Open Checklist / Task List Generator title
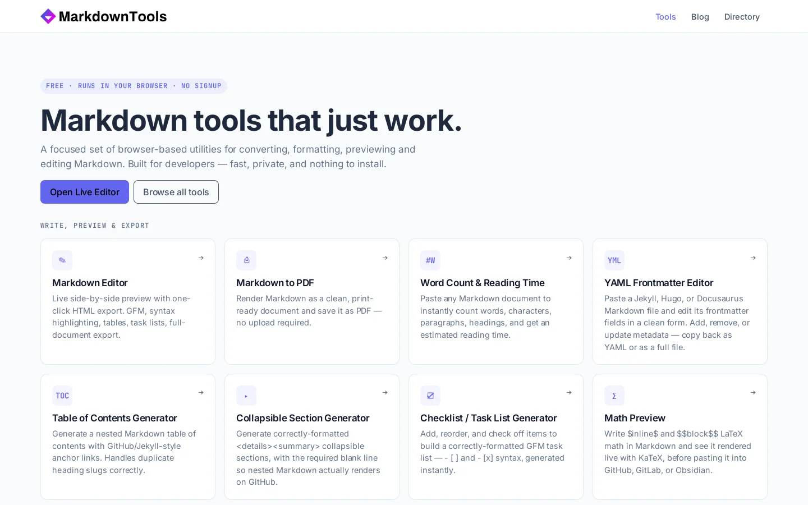This screenshot has width=808, height=505. pos(488,418)
